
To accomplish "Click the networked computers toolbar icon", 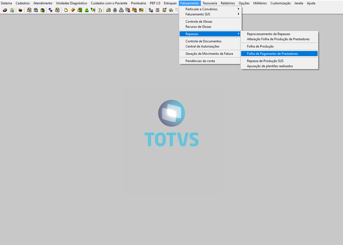I will (151, 10).
